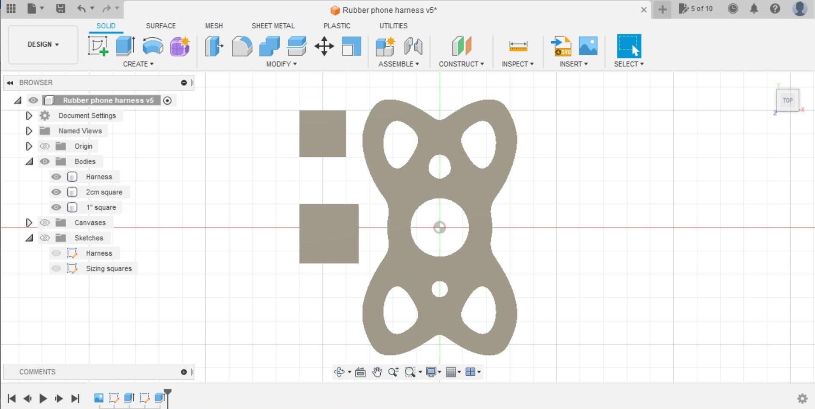
Task: Select the Combine tool
Action: (270, 46)
